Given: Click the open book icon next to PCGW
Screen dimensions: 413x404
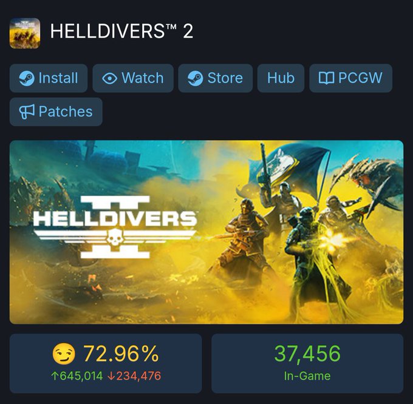Looking at the screenshot, I should coord(326,78).
